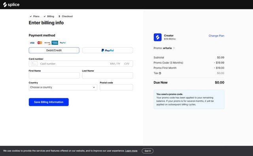This screenshot has width=253, height=156.
Task: Click the Splice logo in header
Action: pyautogui.click(x=11, y=4)
